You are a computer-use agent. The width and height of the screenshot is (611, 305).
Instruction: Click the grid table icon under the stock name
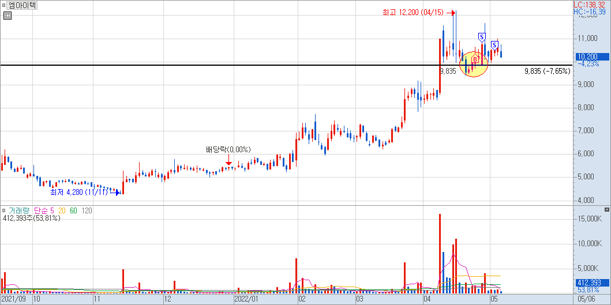(8, 16)
